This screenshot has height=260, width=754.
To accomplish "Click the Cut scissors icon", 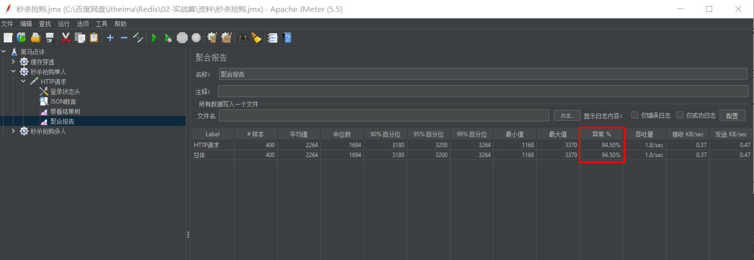I will 66,38.
